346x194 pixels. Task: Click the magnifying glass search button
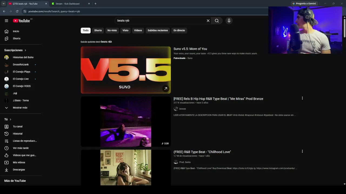[217, 21]
